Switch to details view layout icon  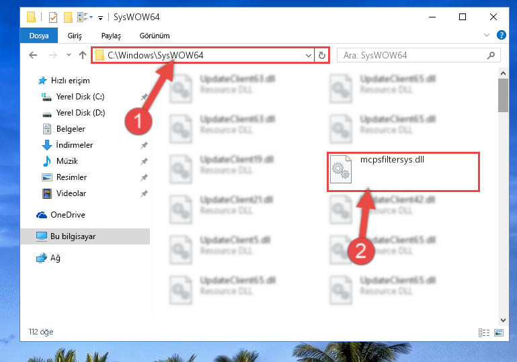pos(484,332)
